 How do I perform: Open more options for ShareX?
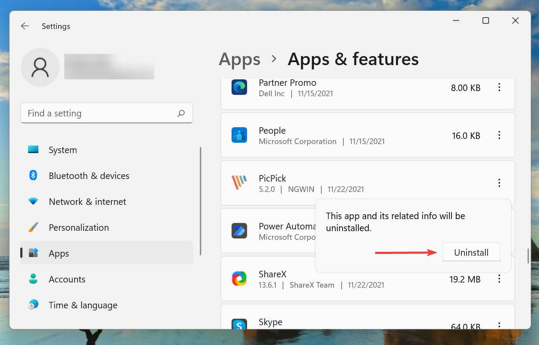pos(499,279)
